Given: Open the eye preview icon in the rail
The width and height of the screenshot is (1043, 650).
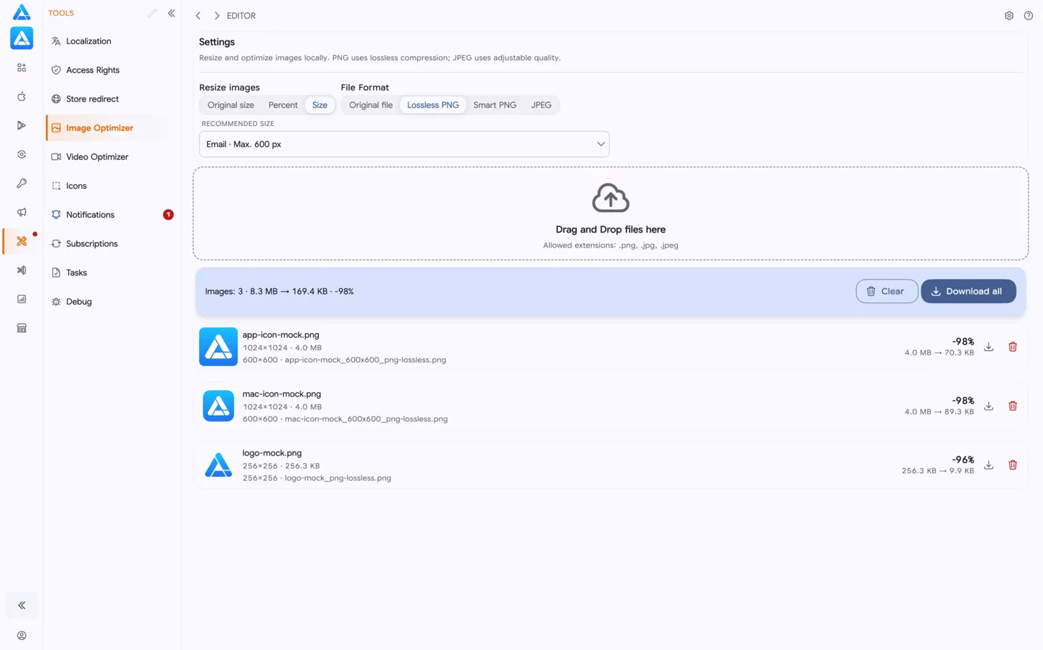Looking at the screenshot, I should [x=22, y=154].
